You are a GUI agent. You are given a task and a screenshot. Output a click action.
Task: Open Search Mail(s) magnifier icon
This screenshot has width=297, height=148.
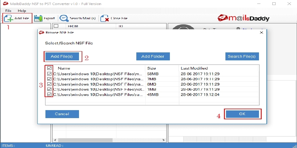(x=64, y=18)
